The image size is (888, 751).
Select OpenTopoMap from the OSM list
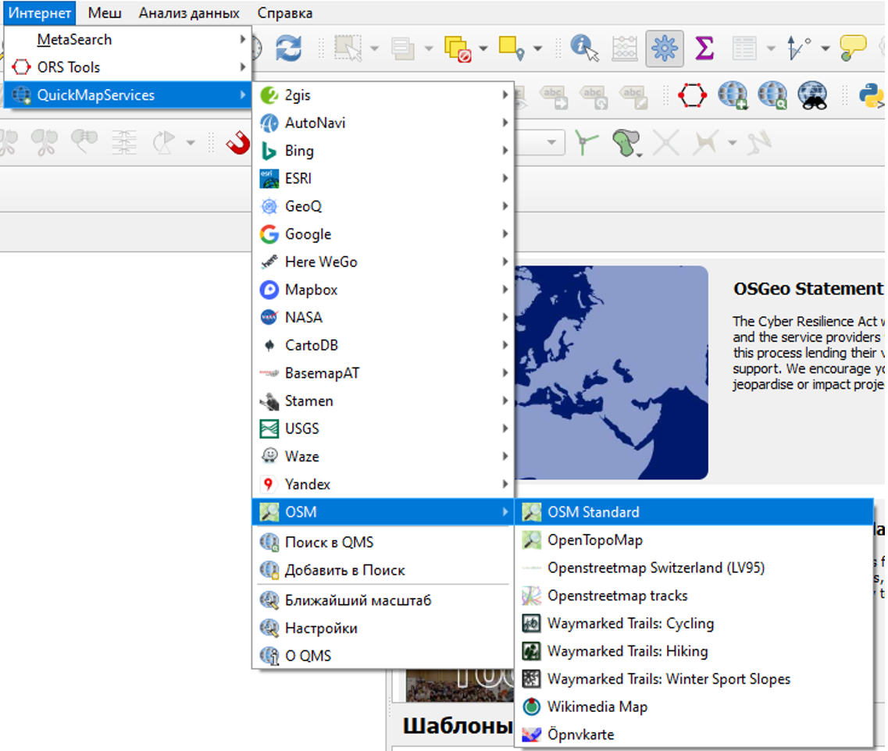pos(594,540)
